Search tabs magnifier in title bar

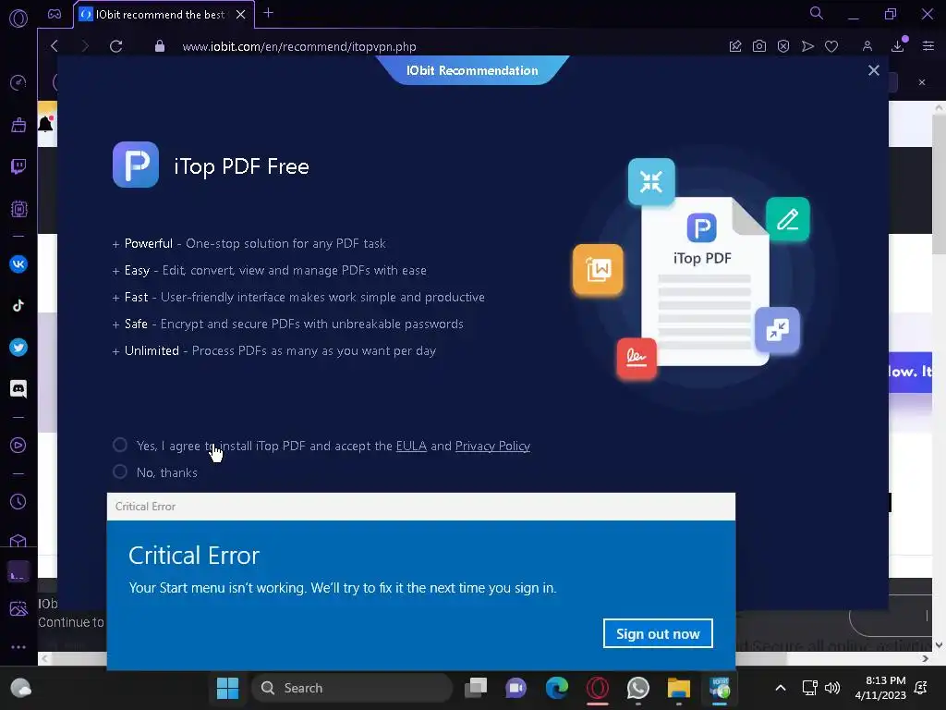pyautogui.click(x=817, y=13)
